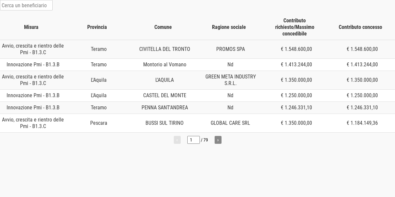Select the CIVITELLA DEL TRONTO cell
This screenshot has height=197, width=395.
coord(165,49)
